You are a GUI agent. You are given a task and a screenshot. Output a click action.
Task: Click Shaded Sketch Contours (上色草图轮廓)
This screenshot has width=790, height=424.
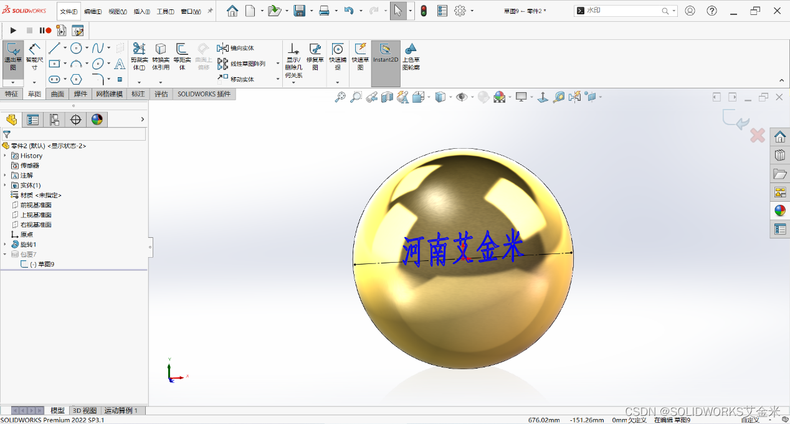click(411, 57)
